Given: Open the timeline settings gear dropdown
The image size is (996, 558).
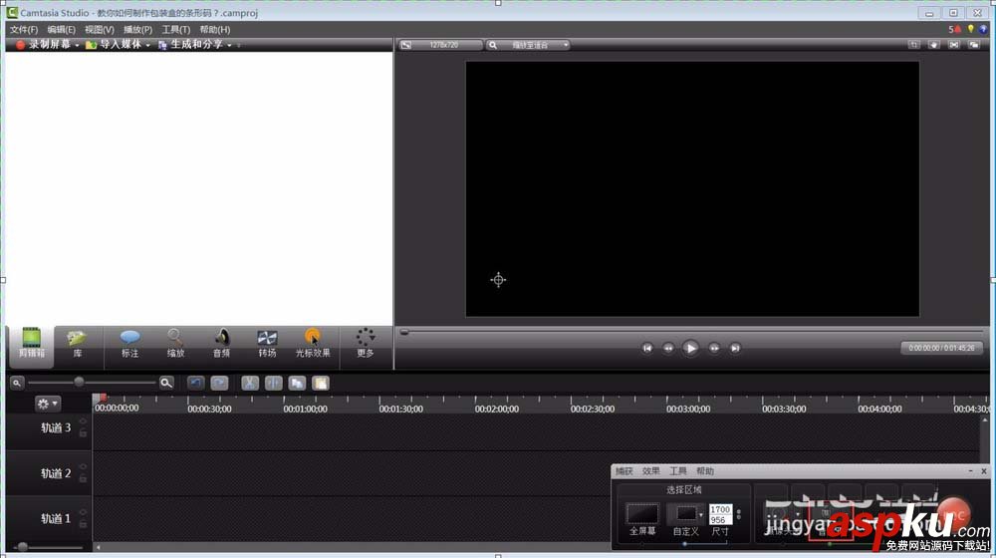Looking at the screenshot, I should tap(48, 403).
